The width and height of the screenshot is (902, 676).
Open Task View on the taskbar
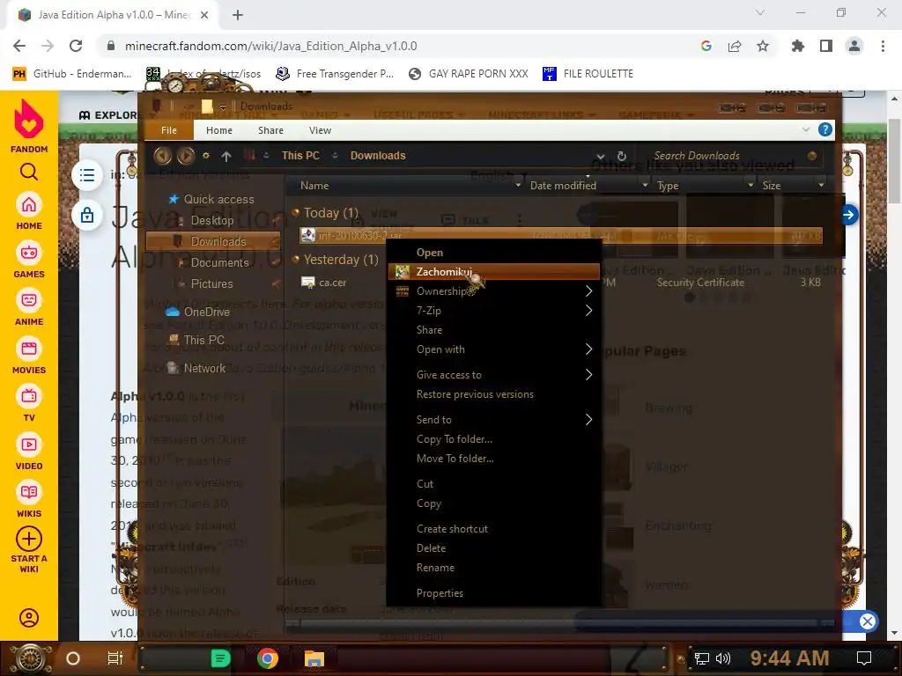pos(115,658)
